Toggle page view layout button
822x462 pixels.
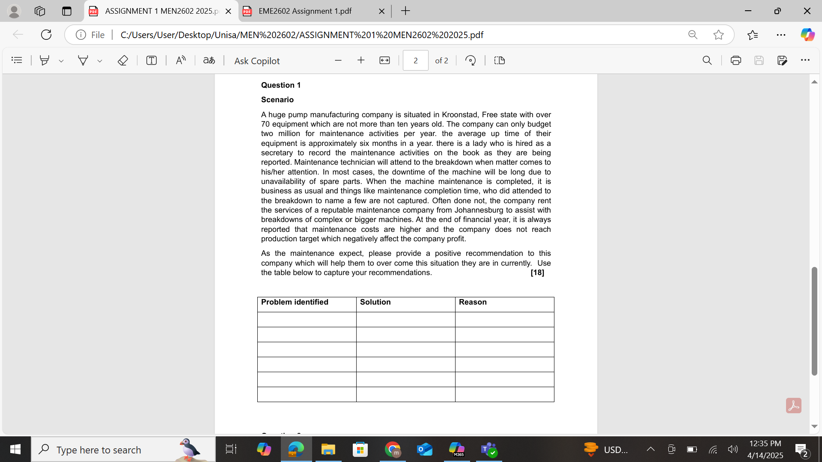499,60
